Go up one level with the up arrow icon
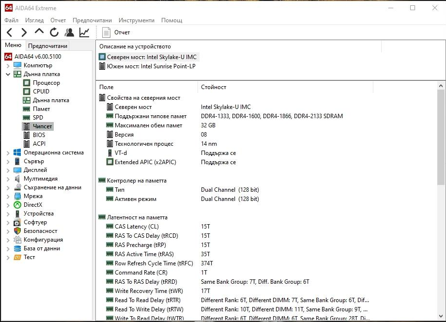 click(x=39, y=31)
